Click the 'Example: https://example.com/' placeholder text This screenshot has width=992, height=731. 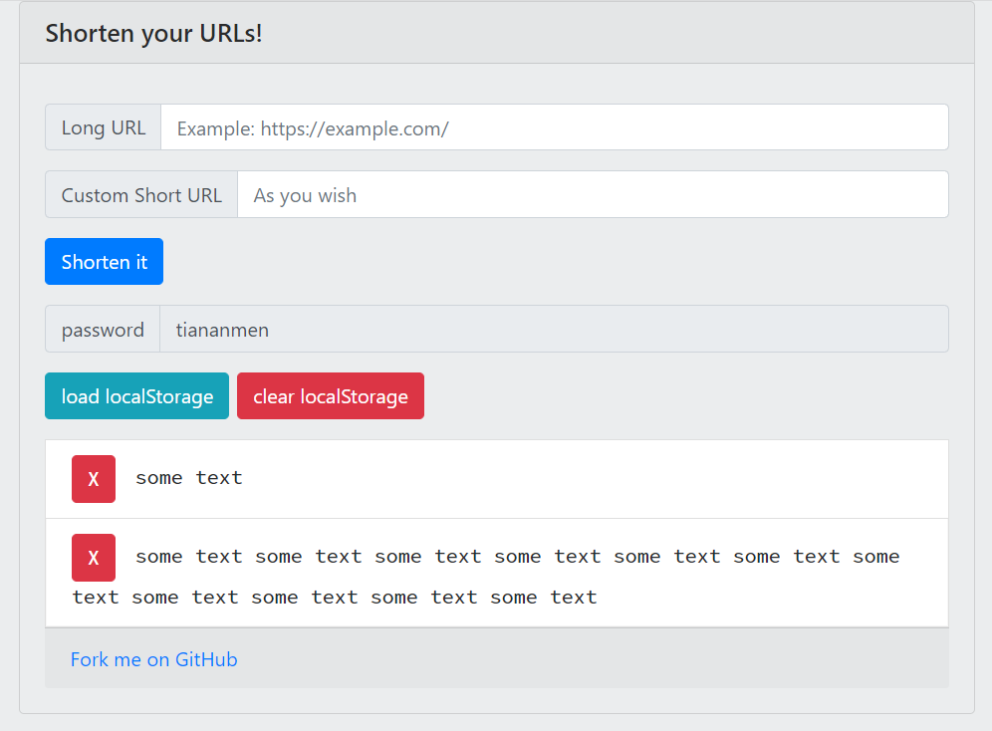pyautogui.click(x=313, y=128)
